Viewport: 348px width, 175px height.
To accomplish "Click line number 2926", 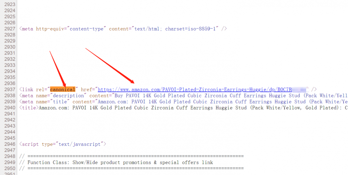I will click(10, 23).
